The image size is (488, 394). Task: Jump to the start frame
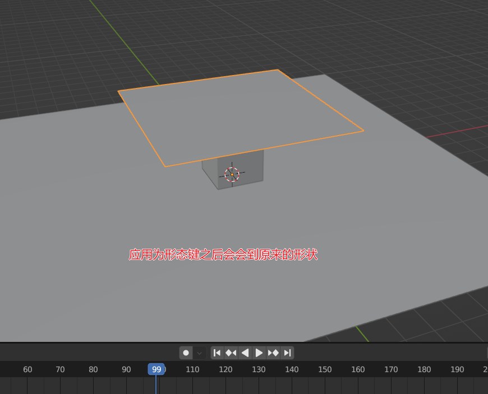pos(217,353)
